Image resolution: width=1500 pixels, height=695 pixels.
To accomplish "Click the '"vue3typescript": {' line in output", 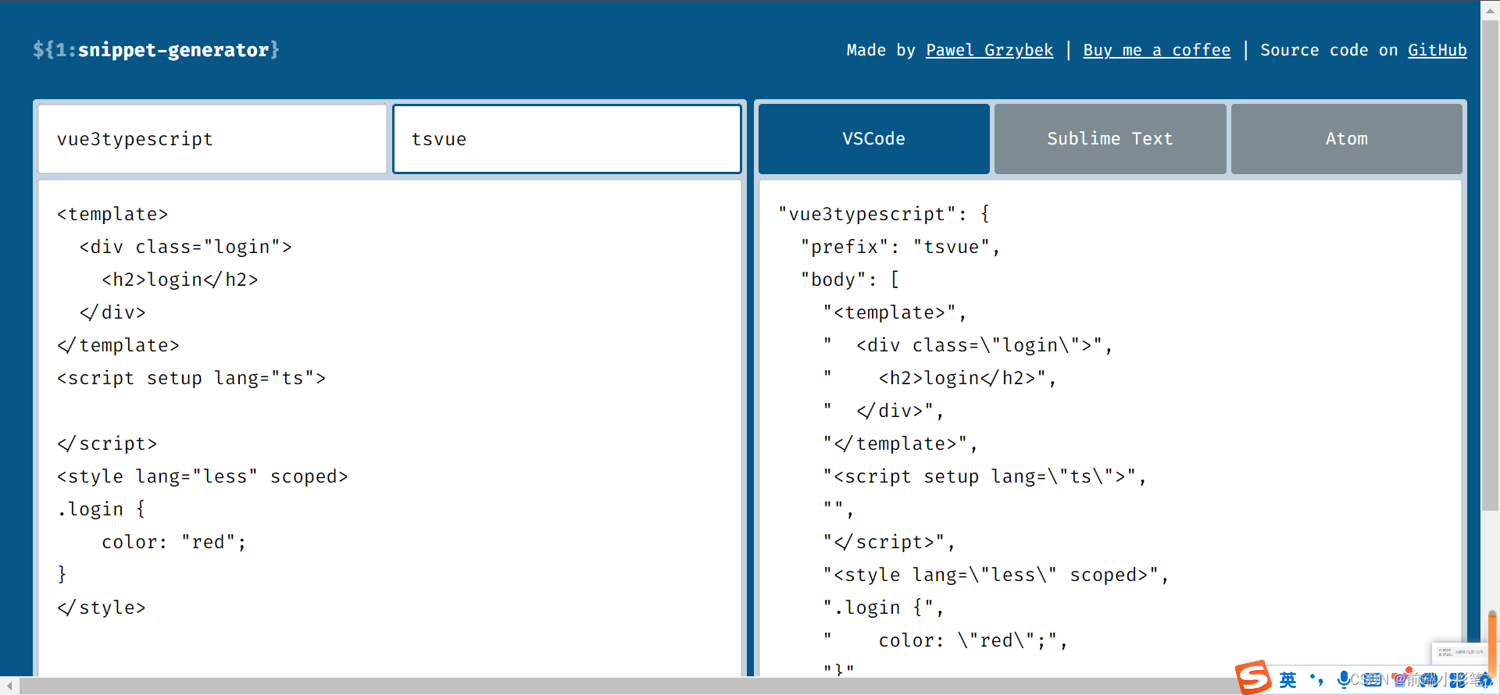I will pyautogui.click(x=884, y=214).
